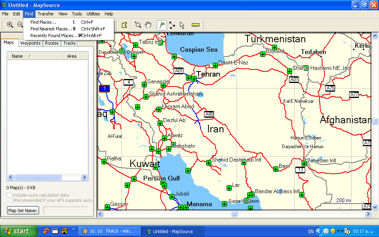Viewport: 379px width, 237px height.
Task: Open the Windows start menu
Action: point(16,231)
